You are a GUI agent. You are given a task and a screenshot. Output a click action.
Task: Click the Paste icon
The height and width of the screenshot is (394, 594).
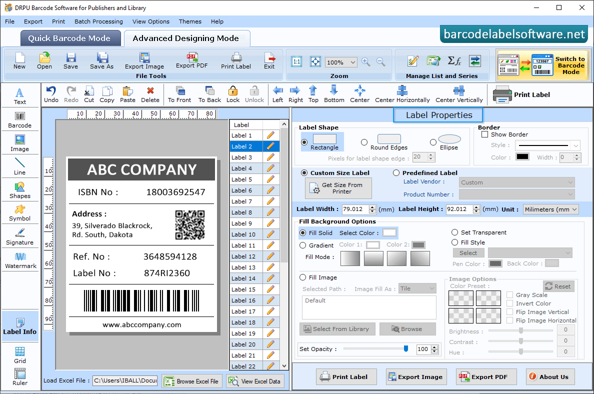(127, 94)
